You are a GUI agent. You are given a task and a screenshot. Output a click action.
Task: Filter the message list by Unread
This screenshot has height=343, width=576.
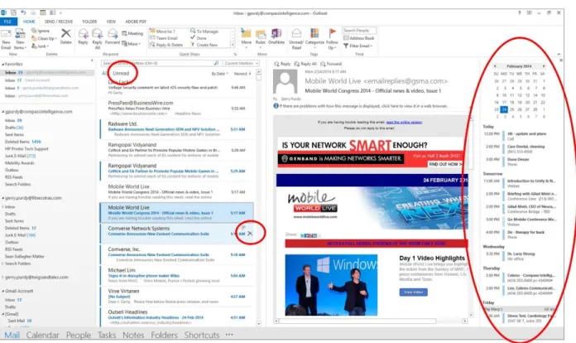121,73
